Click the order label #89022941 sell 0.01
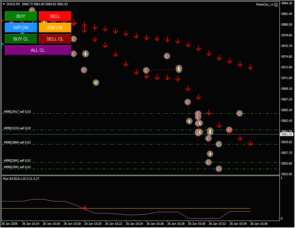This screenshot has width=295, height=228. click(x=17, y=167)
